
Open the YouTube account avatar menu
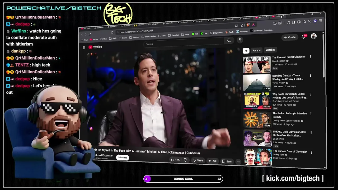313,36
